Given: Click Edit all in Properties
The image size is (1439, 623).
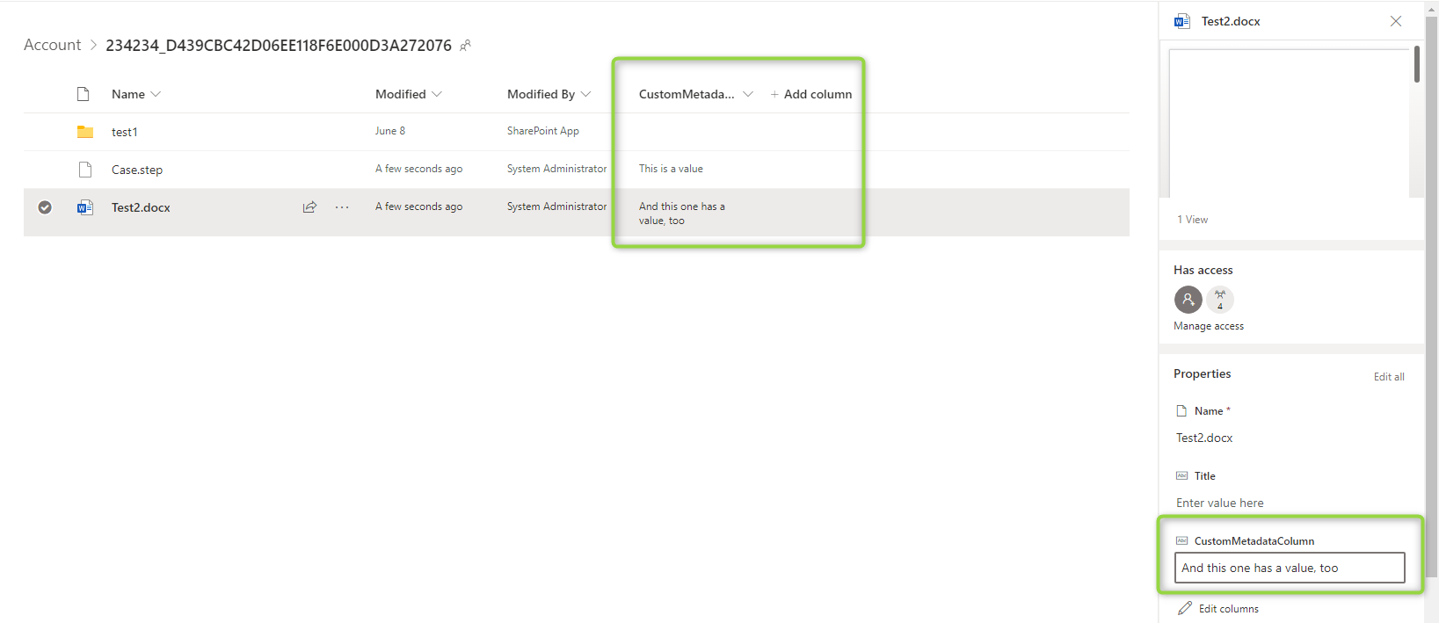Looking at the screenshot, I should click(1389, 377).
